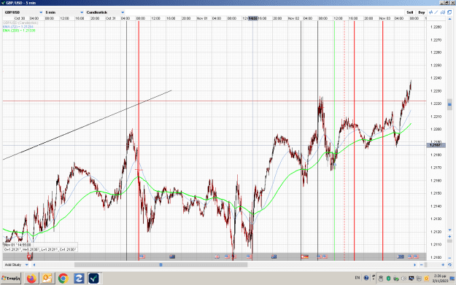Click the horizontal zoom minus icon
Screen dimensions: 456x285
(422, 265)
